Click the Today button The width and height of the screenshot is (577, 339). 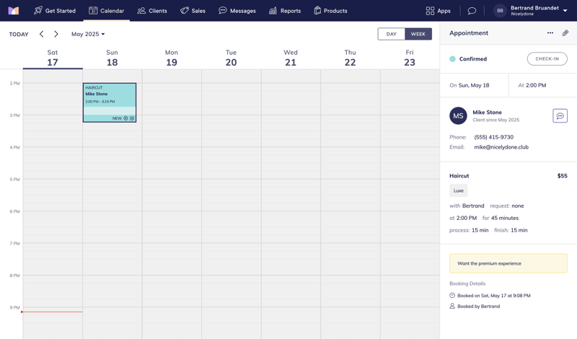point(19,34)
